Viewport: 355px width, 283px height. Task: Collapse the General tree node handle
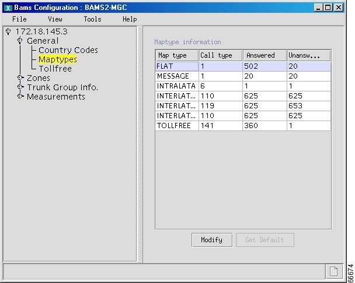(x=20, y=41)
